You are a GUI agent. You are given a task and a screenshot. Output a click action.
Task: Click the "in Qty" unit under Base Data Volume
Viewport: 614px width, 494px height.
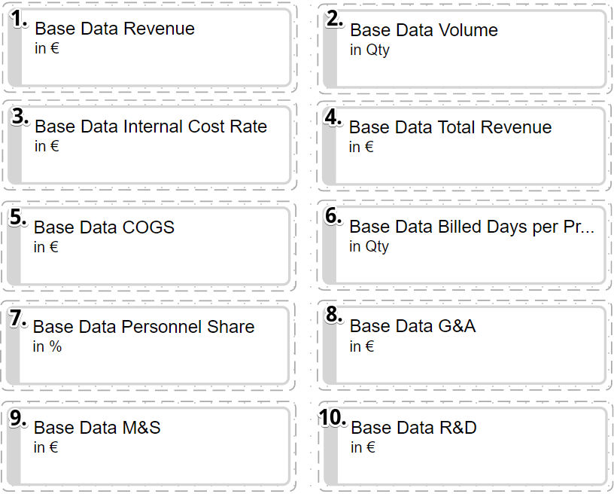[x=369, y=50]
